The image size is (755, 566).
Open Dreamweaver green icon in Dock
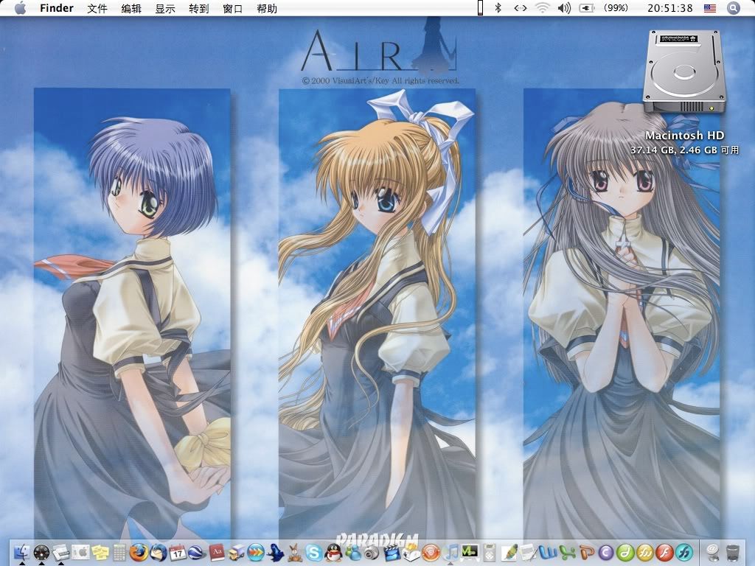click(625, 552)
